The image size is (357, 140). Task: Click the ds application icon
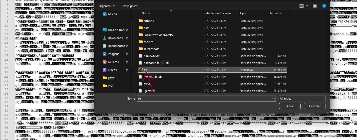(x=140, y=70)
